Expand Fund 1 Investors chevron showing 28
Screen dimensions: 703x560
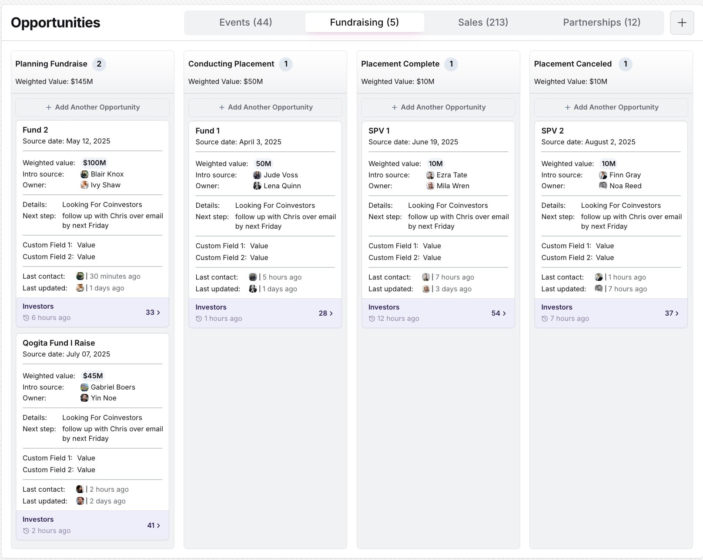pyautogui.click(x=331, y=313)
